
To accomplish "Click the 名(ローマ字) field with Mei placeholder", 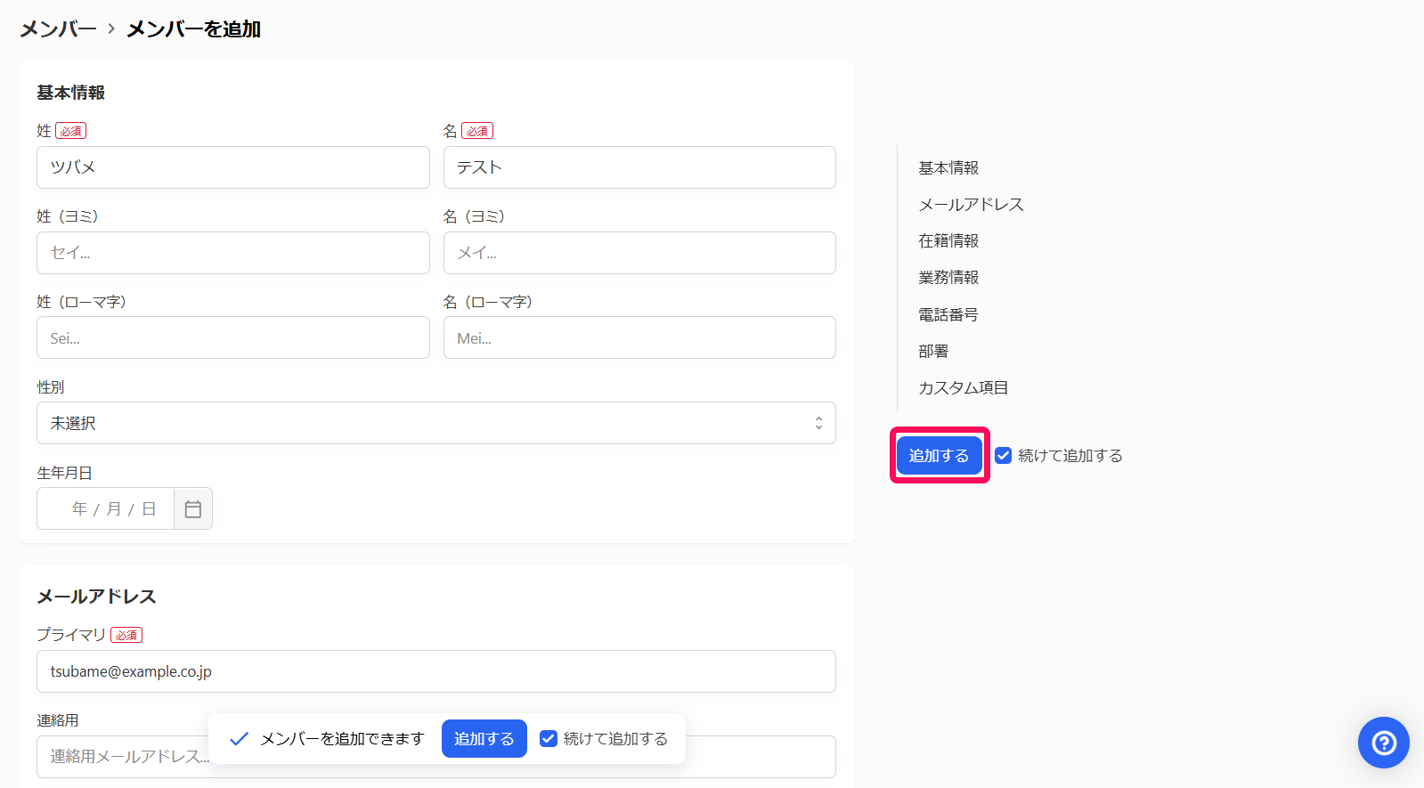I will tap(639, 337).
